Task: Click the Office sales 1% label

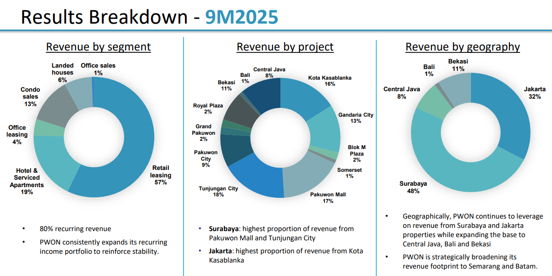Action: [x=98, y=69]
